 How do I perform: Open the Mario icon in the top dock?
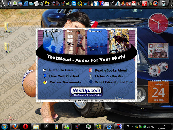point(63,4)
